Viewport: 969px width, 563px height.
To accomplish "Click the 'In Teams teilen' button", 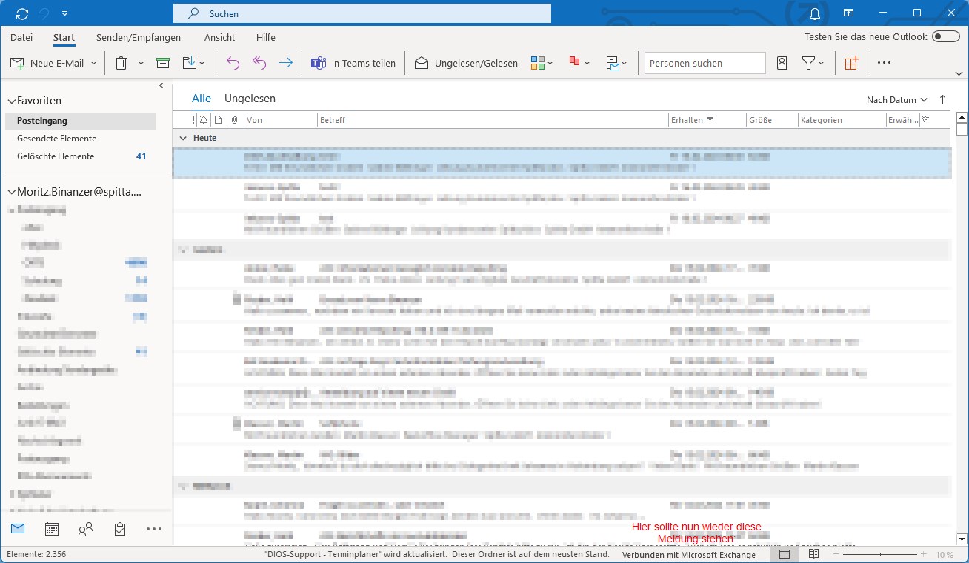I will [353, 64].
